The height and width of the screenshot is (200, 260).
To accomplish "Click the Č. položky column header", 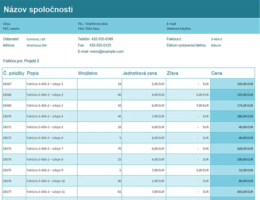I will 14,73.
